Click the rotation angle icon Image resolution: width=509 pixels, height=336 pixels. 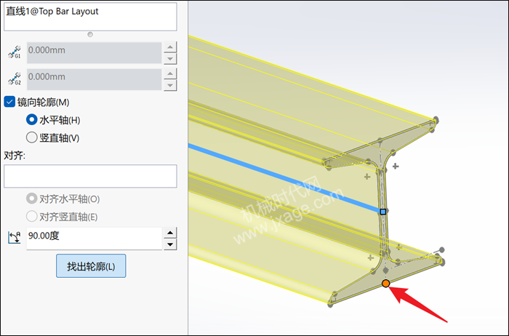tap(14, 237)
